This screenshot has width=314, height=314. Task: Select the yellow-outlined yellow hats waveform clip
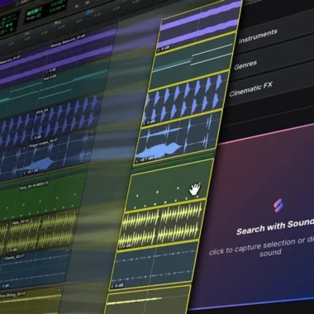[161, 225]
